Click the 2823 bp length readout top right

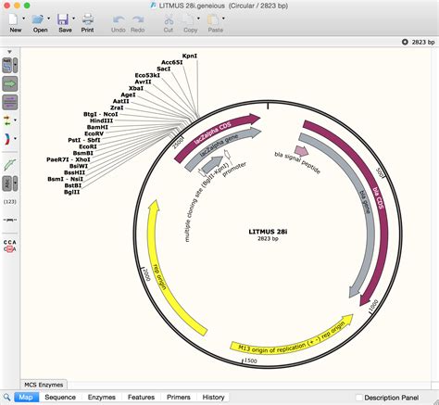point(423,42)
